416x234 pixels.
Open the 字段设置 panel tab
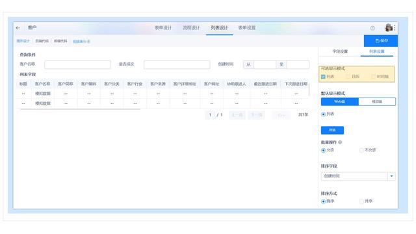[340, 51]
